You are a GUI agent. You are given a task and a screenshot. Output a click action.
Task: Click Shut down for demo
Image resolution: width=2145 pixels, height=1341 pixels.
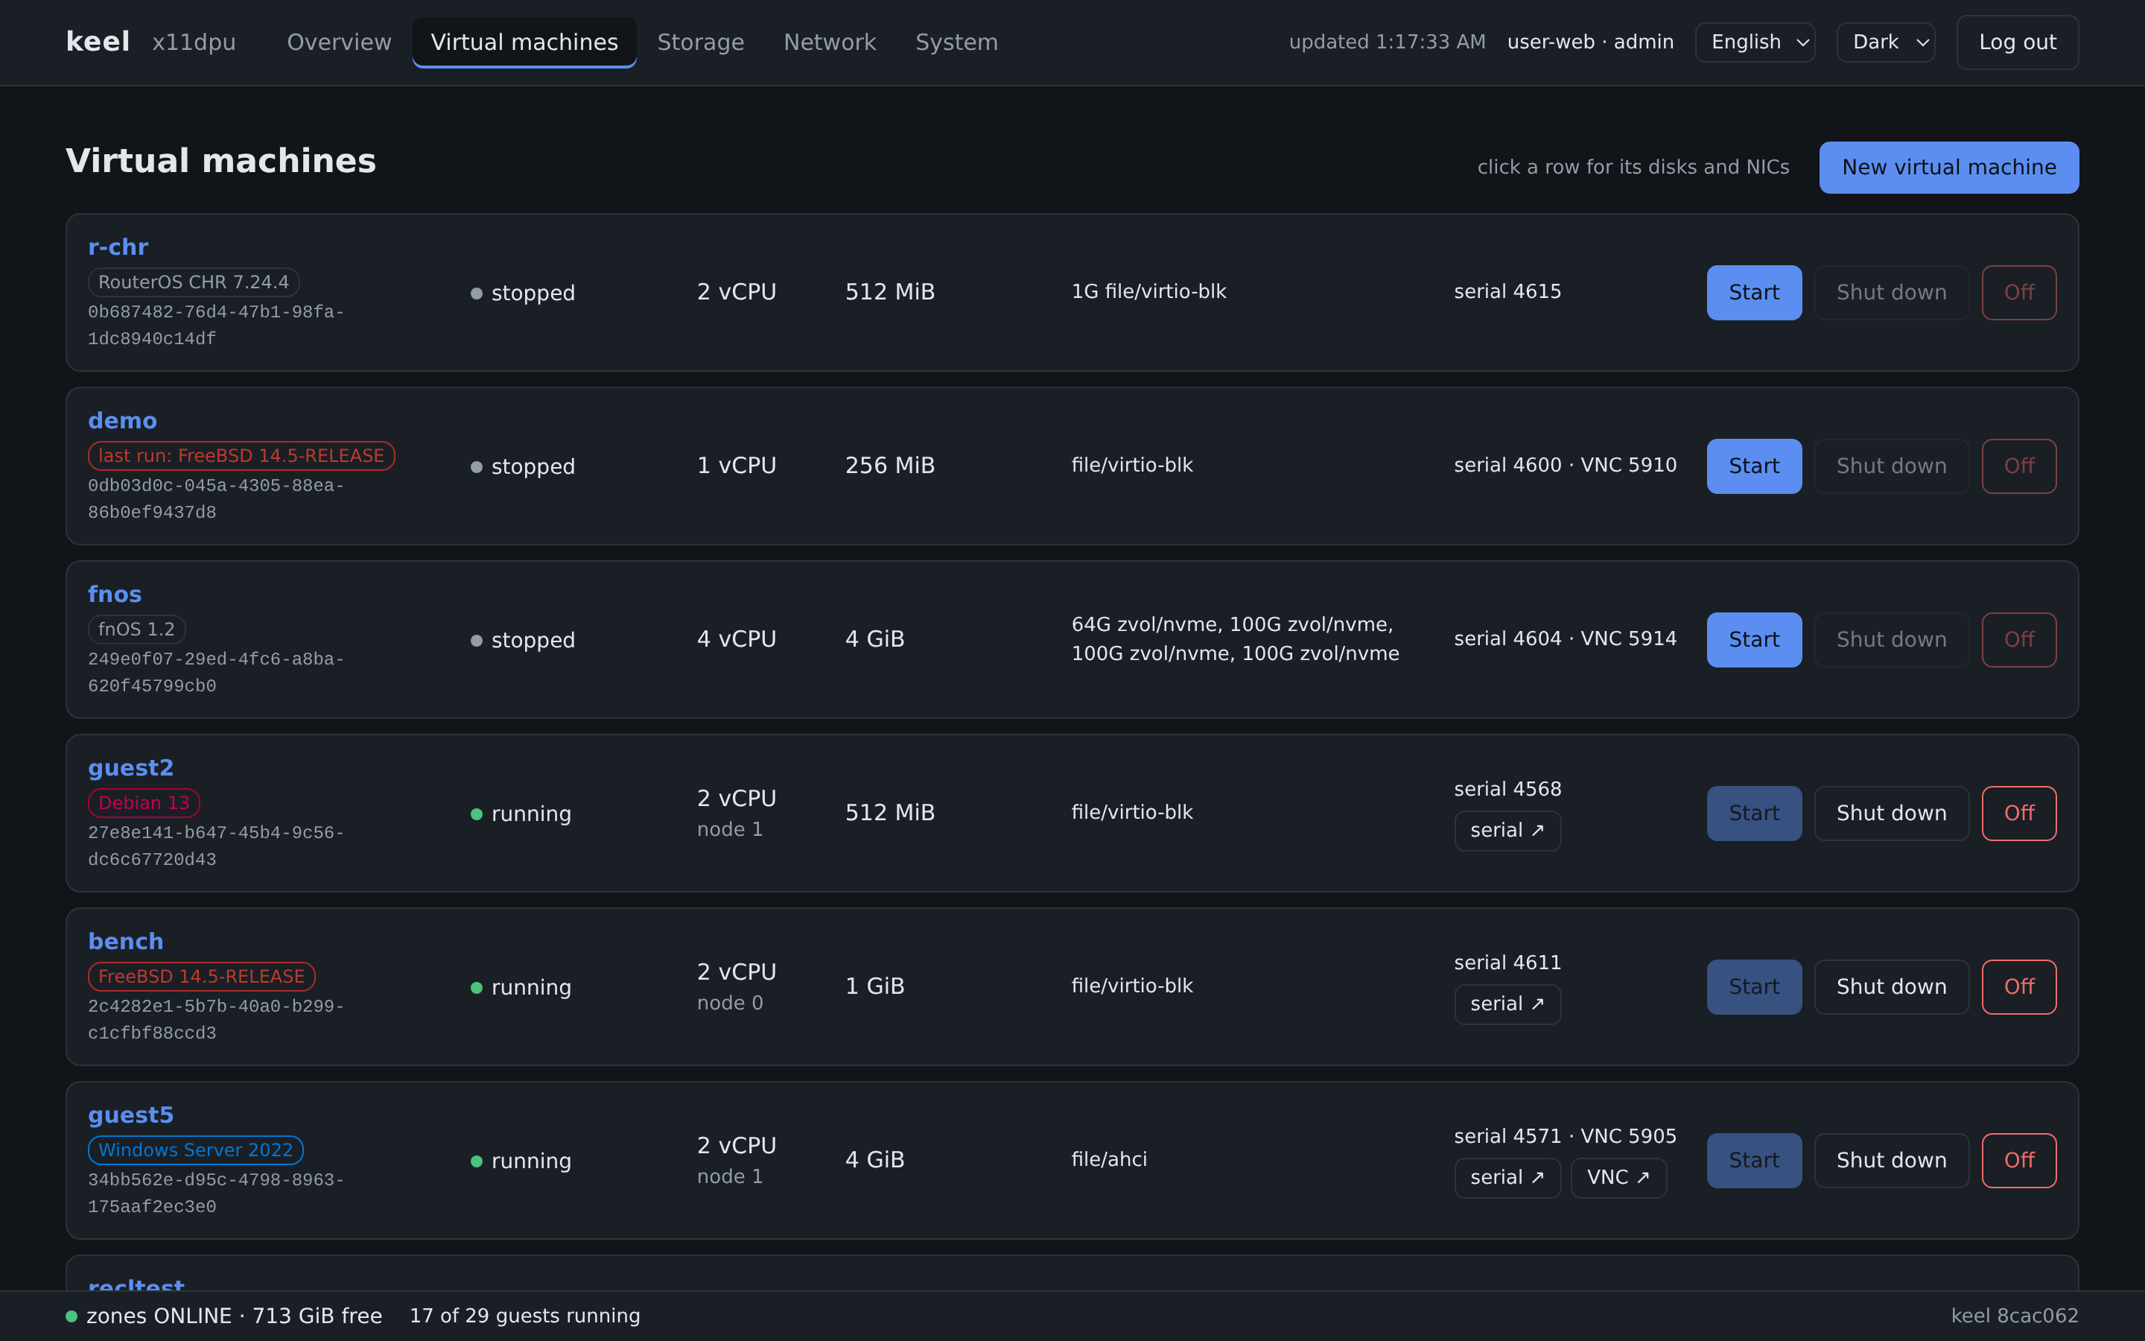click(1890, 466)
